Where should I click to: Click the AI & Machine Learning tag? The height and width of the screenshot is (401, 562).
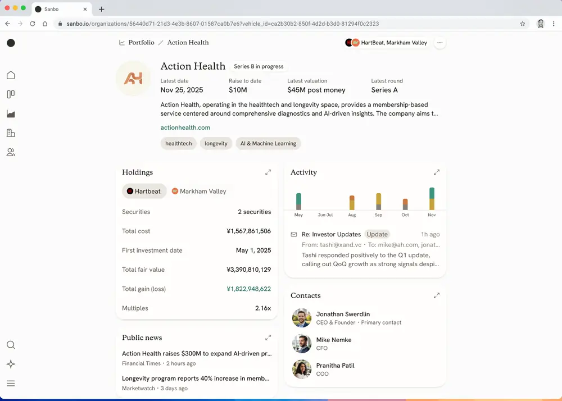268,144
